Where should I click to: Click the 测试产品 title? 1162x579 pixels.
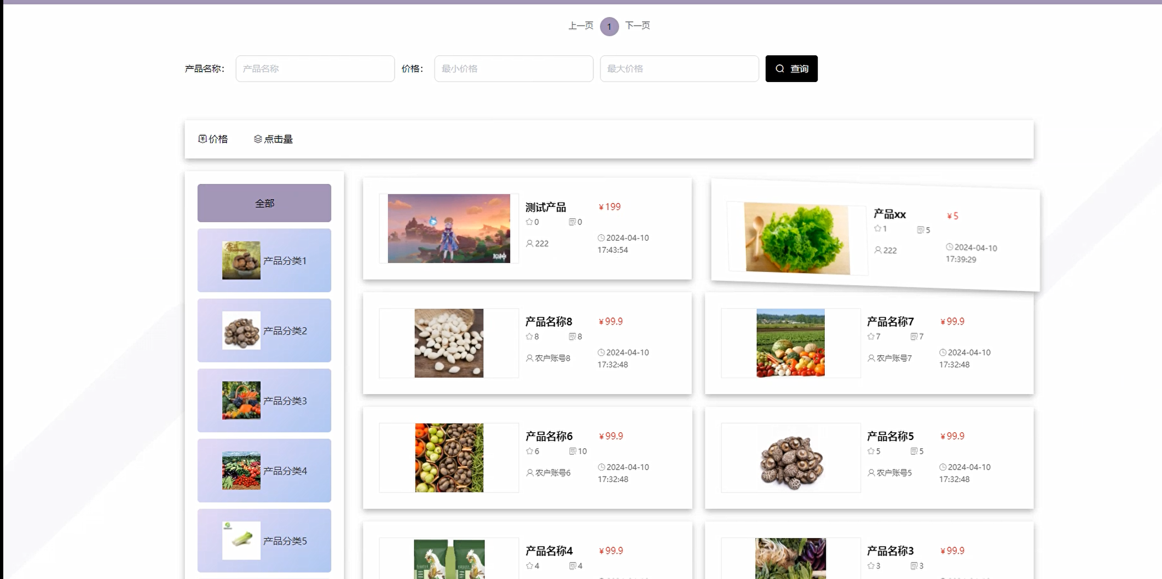click(x=546, y=207)
